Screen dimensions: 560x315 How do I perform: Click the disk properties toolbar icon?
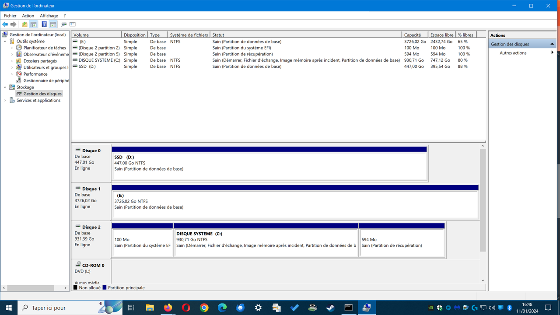click(x=63, y=24)
